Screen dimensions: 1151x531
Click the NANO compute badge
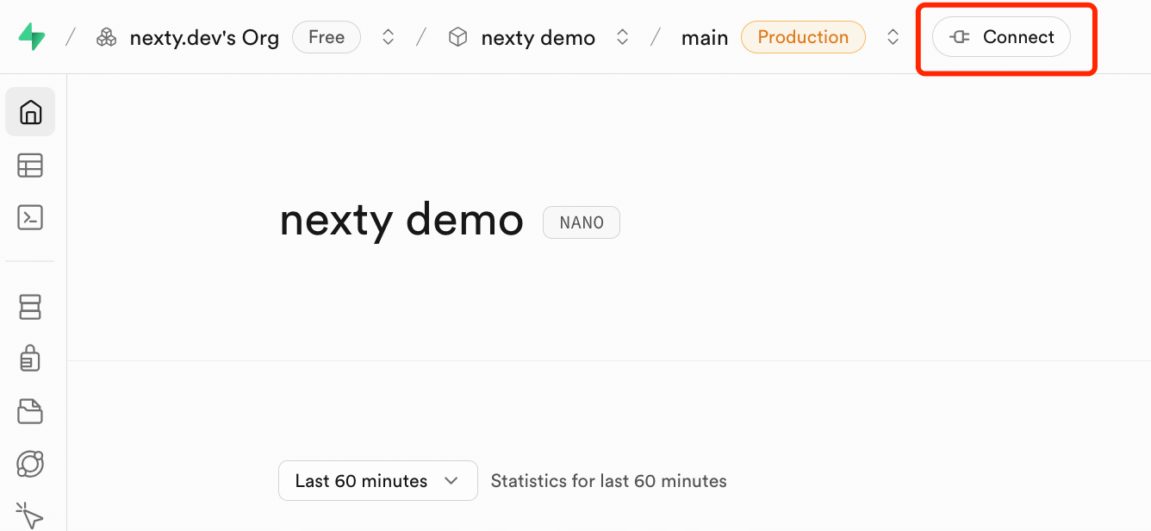pyautogui.click(x=582, y=222)
